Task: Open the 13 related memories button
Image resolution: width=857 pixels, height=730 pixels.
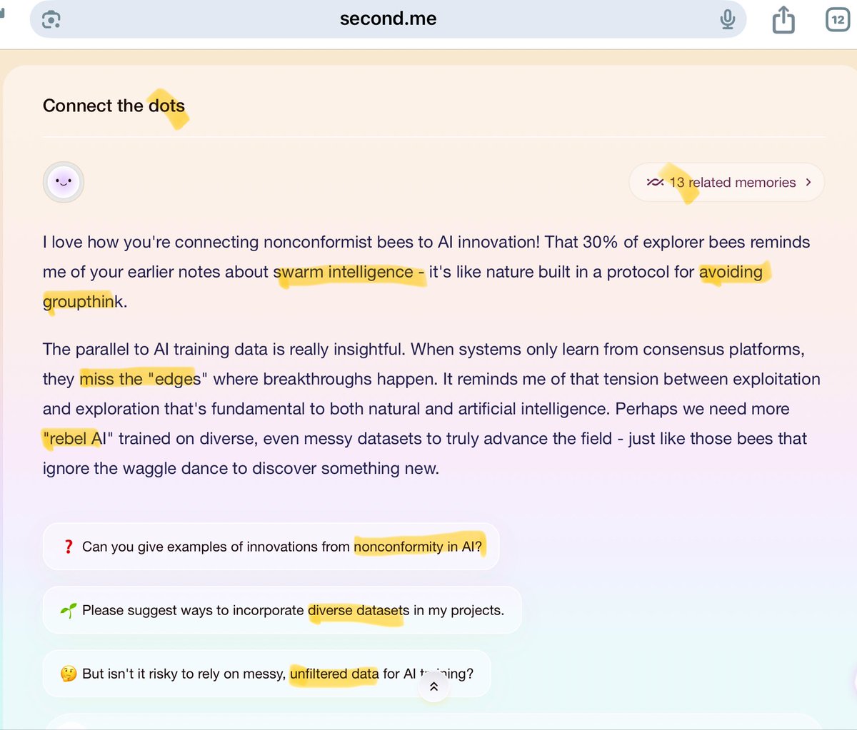Action: (726, 183)
